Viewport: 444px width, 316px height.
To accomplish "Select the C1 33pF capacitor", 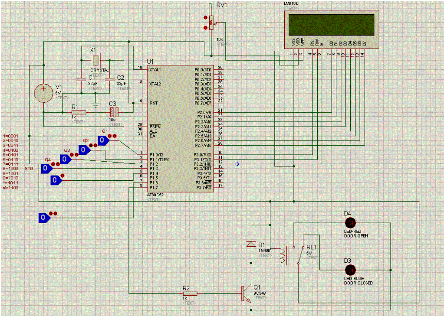I will point(81,79).
